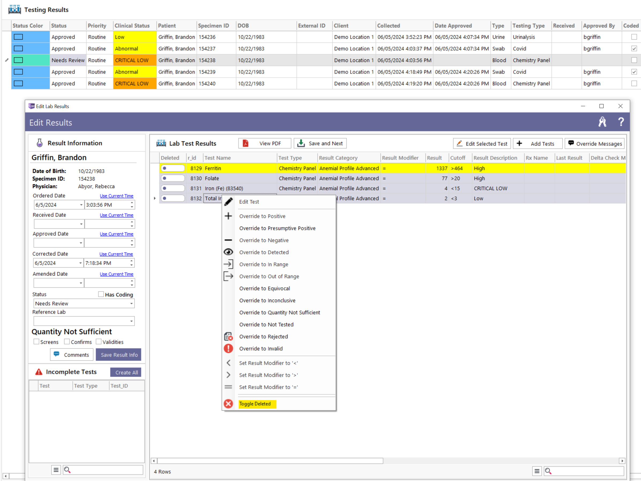The height and width of the screenshot is (481, 641).
Task: Choose Override to Equivocal
Action: (265, 288)
